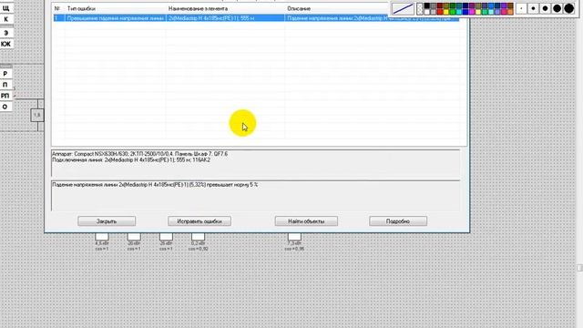Screen dimensions: 583x328
Task: Click the Падение напряжения линии message text
Action: [155, 184]
